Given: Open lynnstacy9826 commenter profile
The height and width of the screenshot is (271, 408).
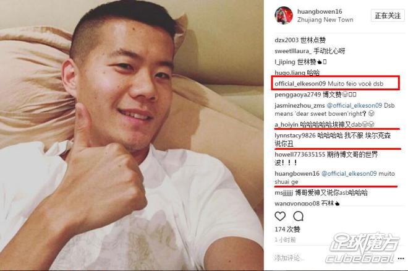Looking at the screenshot, I should pyautogui.click(x=295, y=135).
